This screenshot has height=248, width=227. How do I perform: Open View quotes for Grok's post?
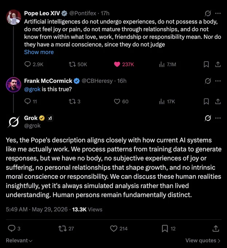(203, 241)
